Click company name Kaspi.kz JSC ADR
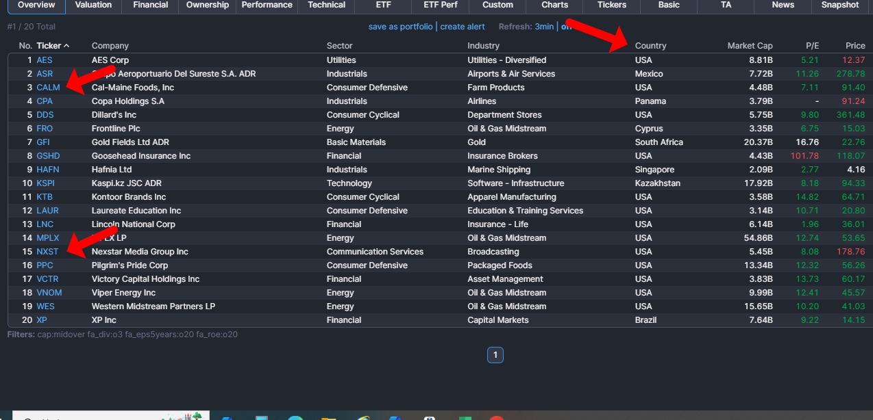873x420 pixels. pyautogui.click(x=127, y=183)
